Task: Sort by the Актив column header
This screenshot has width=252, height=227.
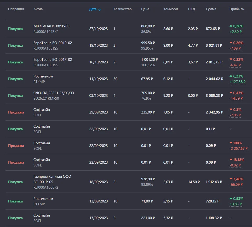Action: 38,9
